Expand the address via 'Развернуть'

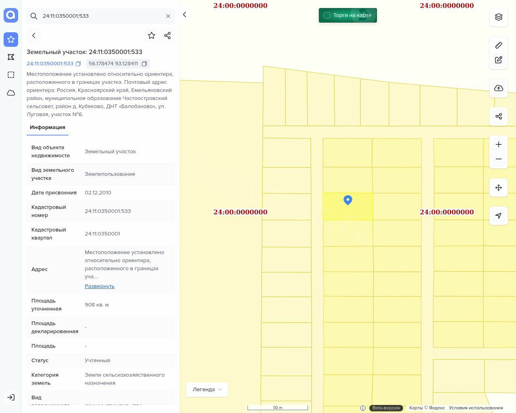pos(100,286)
